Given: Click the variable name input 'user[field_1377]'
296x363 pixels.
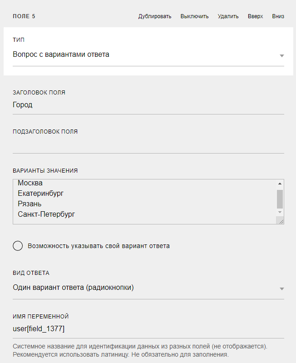Looking at the screenshot, I should [x=148, y=329].
